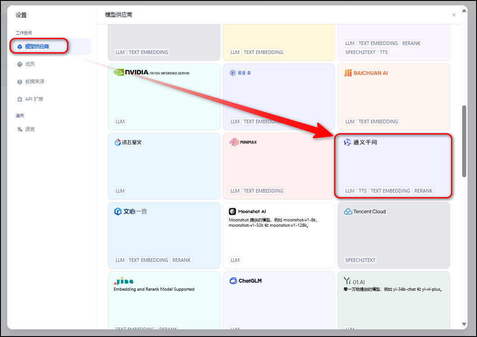477x337 pixels.
Task: Click the scrollbar down arrow
Action: [464, 324]
